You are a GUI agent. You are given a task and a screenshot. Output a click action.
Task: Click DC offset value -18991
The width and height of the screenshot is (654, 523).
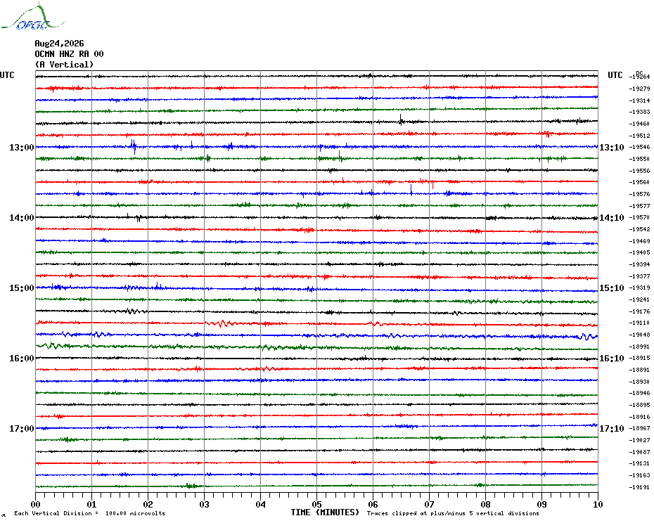point(639,347)
